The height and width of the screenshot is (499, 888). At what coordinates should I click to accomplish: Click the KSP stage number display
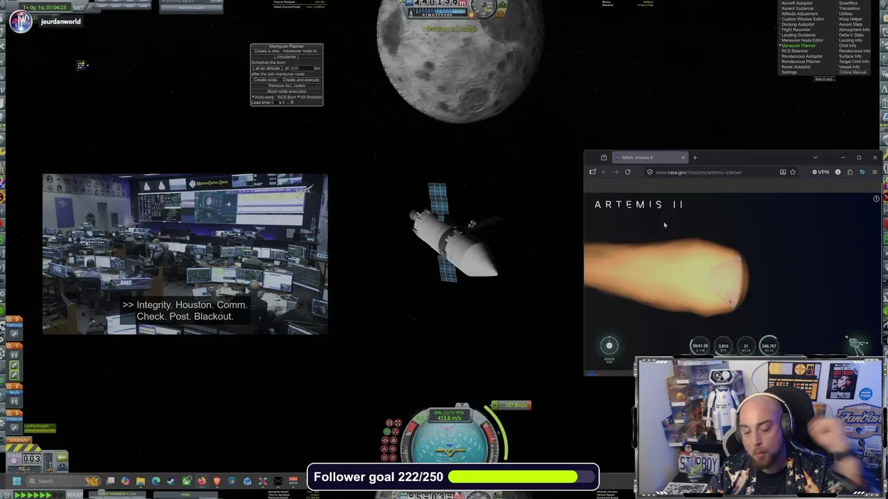point(32,459)
